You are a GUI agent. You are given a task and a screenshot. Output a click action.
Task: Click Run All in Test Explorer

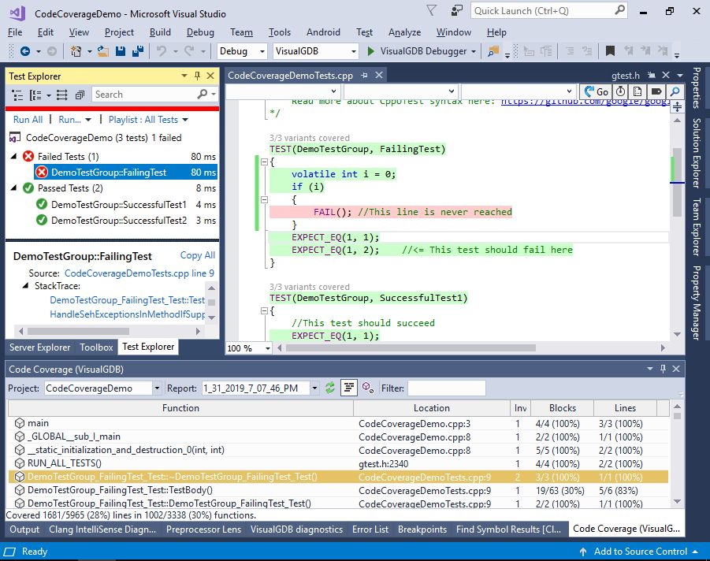(28, 120)
